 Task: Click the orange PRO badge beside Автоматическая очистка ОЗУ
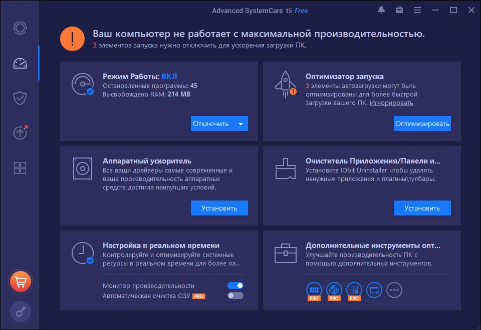point(199,296)
